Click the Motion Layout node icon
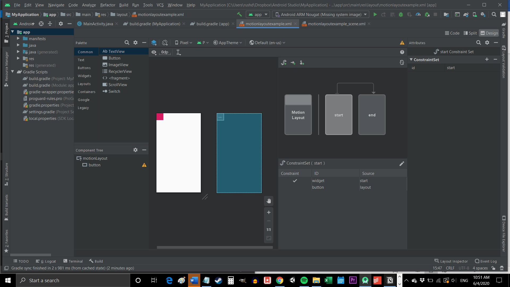This screenshot has width=510, height=287. click(298, 115)
